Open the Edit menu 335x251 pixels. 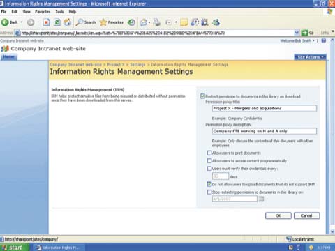point(15,12)
